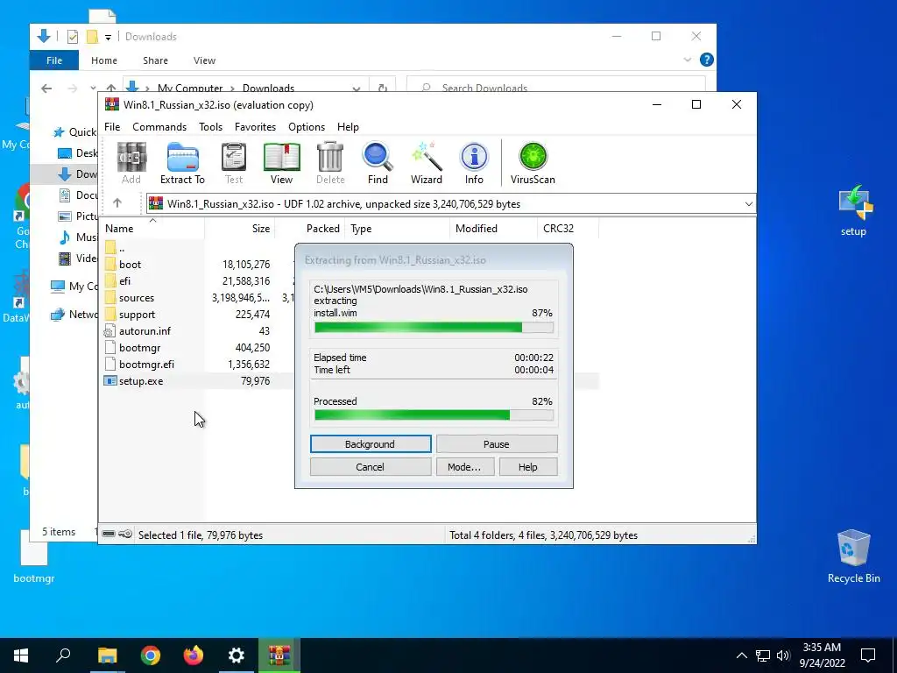897x673 pixels.
Task: Open the File menu in WinRAR
Action: pos(112,127)
